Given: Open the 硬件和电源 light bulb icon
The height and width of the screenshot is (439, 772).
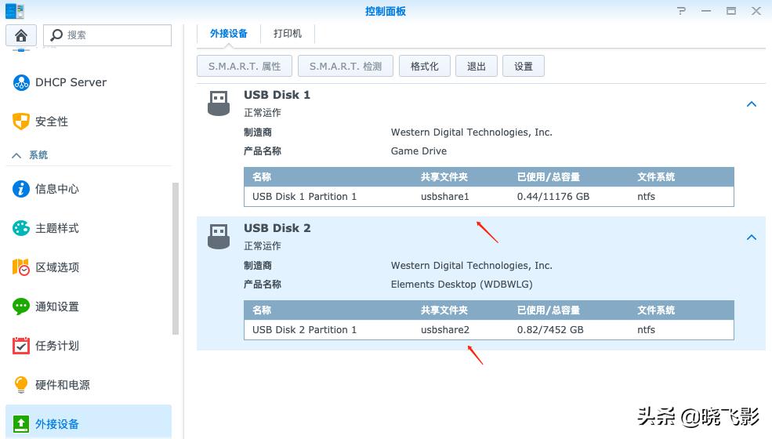Looking at the screenshot, I should tap(21, 385).
